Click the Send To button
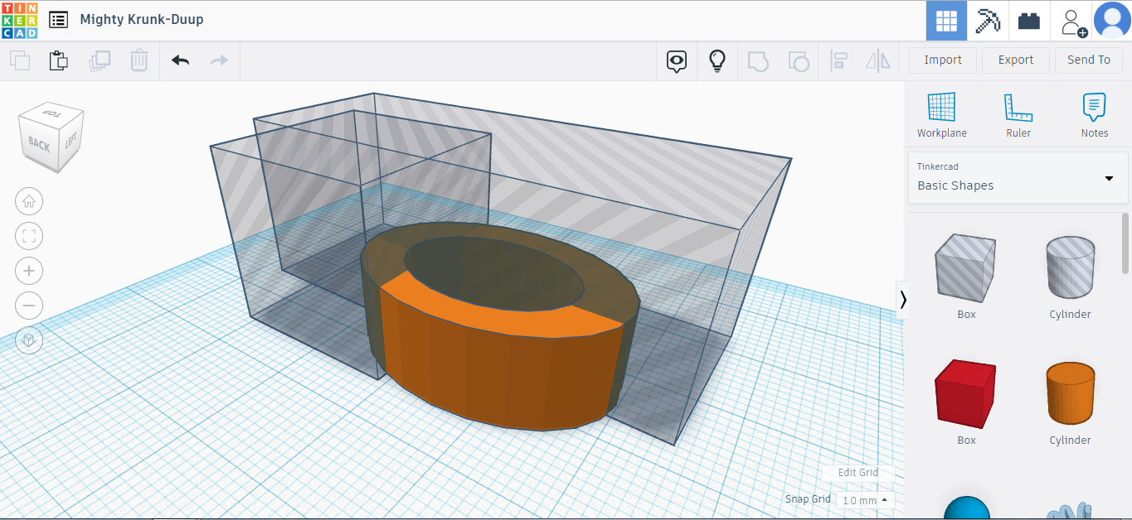The height and width of the screenshot is (520, 1132). click(1089, 60)
